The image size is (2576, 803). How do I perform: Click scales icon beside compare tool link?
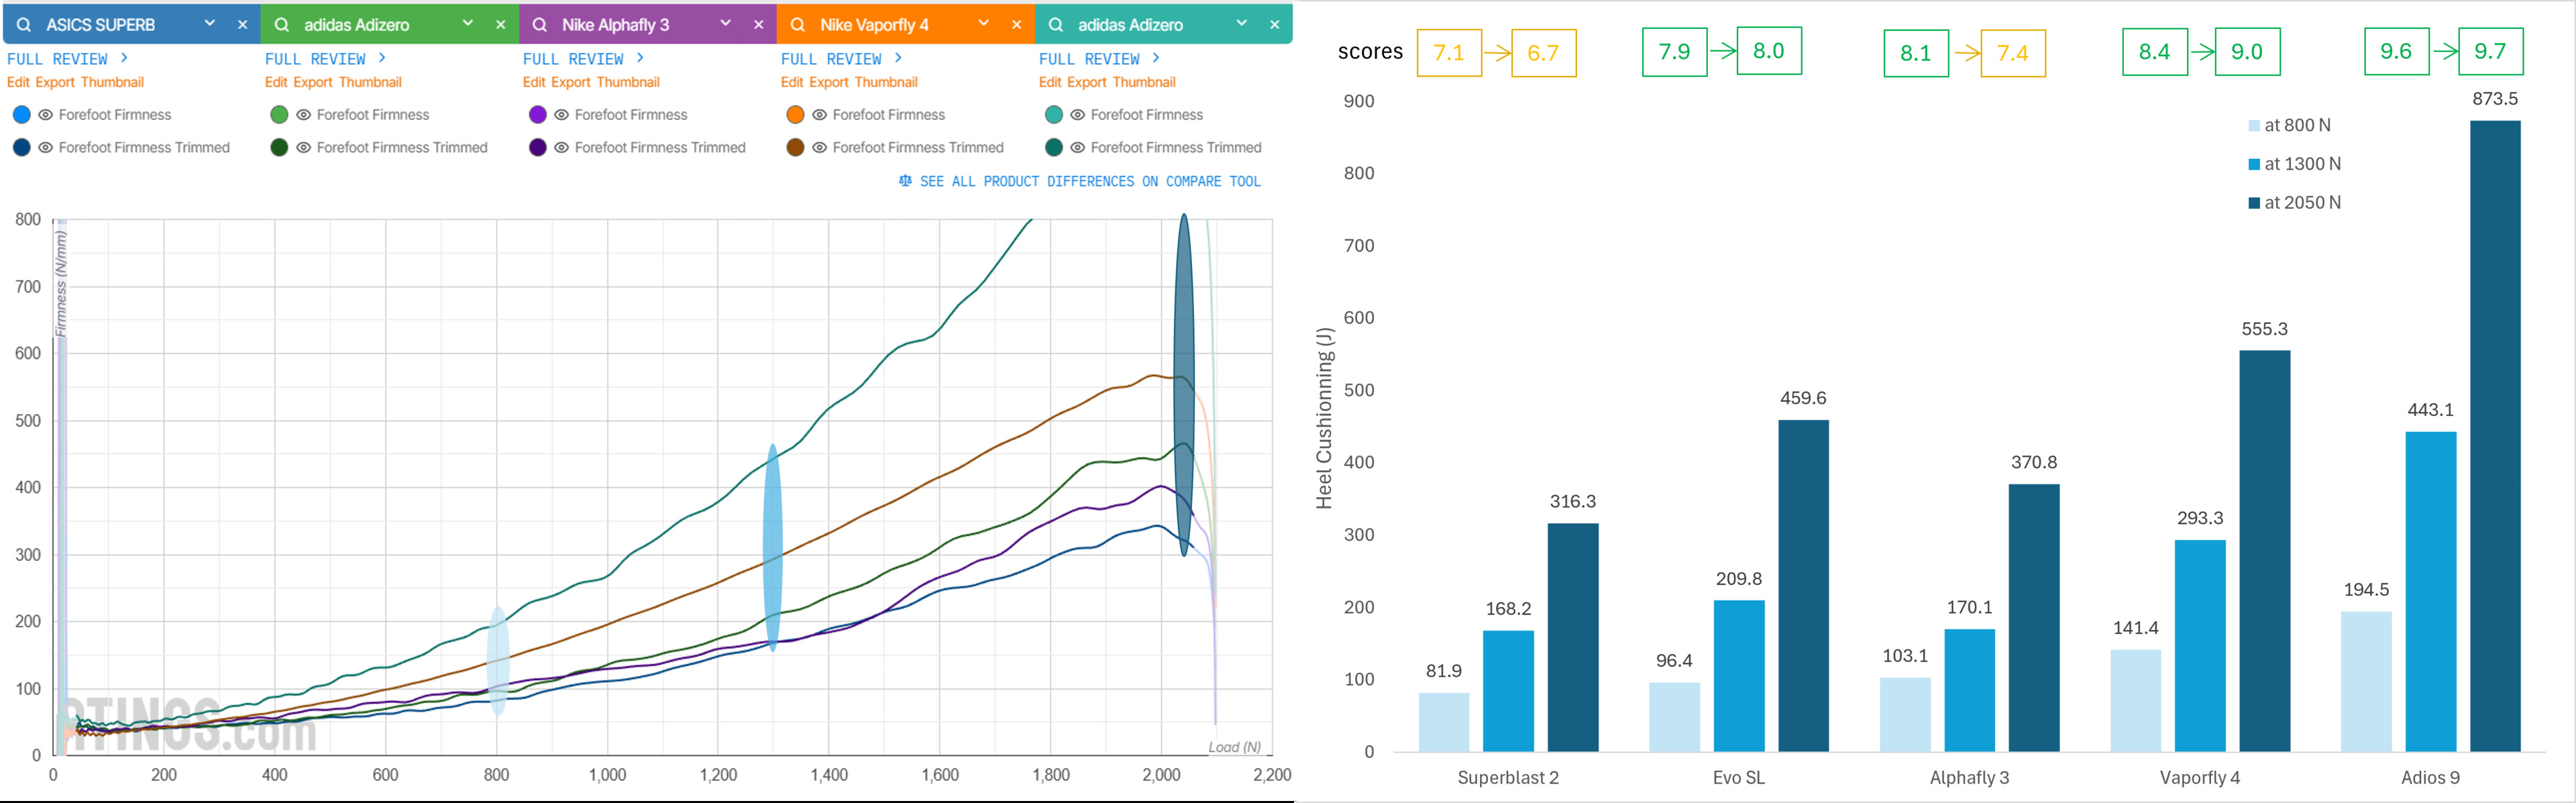(905, 181)
